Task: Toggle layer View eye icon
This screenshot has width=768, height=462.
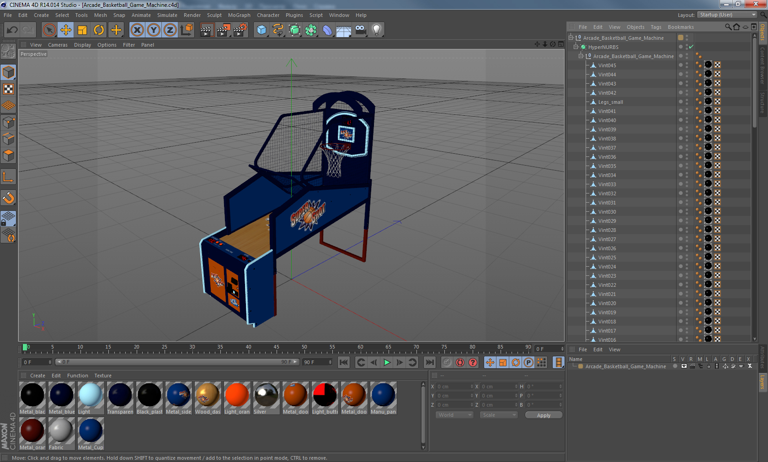Action: click(684, 366)
